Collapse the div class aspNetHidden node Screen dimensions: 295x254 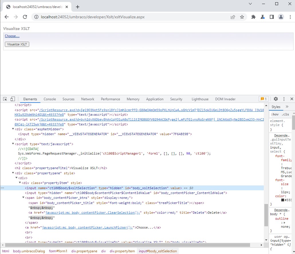(13, 129)
